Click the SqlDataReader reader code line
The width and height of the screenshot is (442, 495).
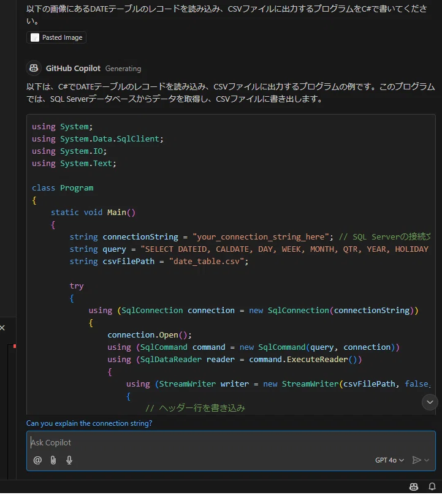(x=234, y=360)
